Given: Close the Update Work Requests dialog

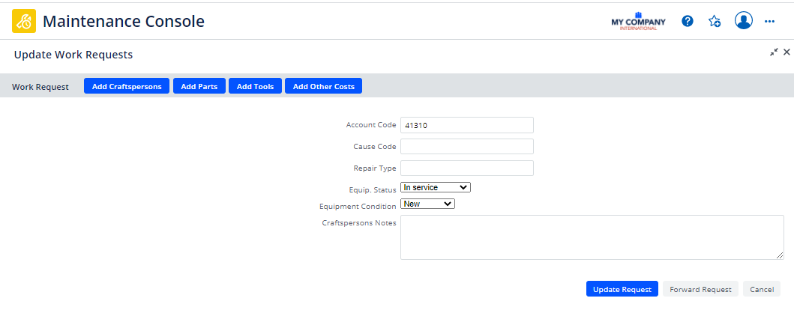Looking at the screenshot, I should tap(787, 52).
